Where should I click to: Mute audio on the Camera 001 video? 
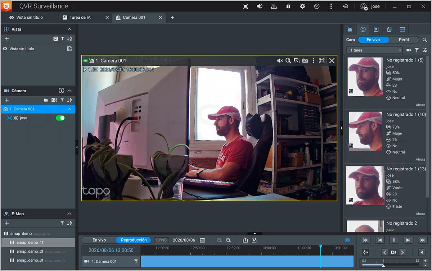(280, 61)
